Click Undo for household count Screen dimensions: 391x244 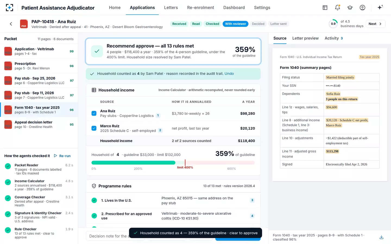(x=229, y=73)
